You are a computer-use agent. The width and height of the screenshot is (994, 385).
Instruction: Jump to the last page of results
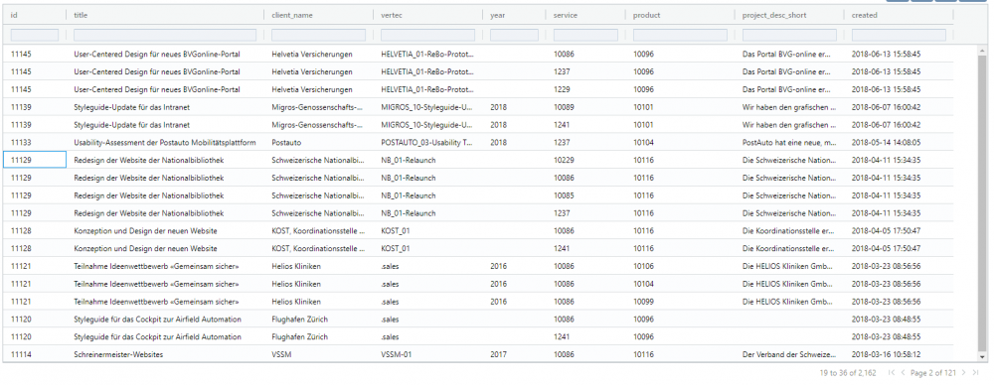click(x=975, y=373)
